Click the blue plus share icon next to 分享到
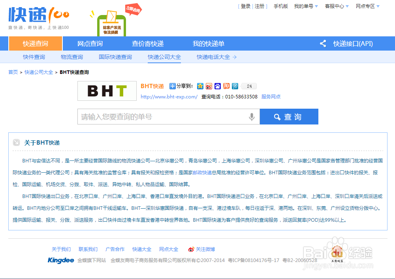 (x=172, y=86)
